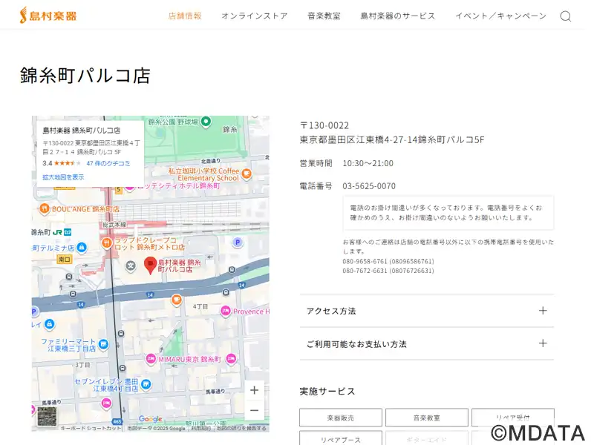Click ロッテシティホテル錦糸町 label
594x445 pixels.
178,186
